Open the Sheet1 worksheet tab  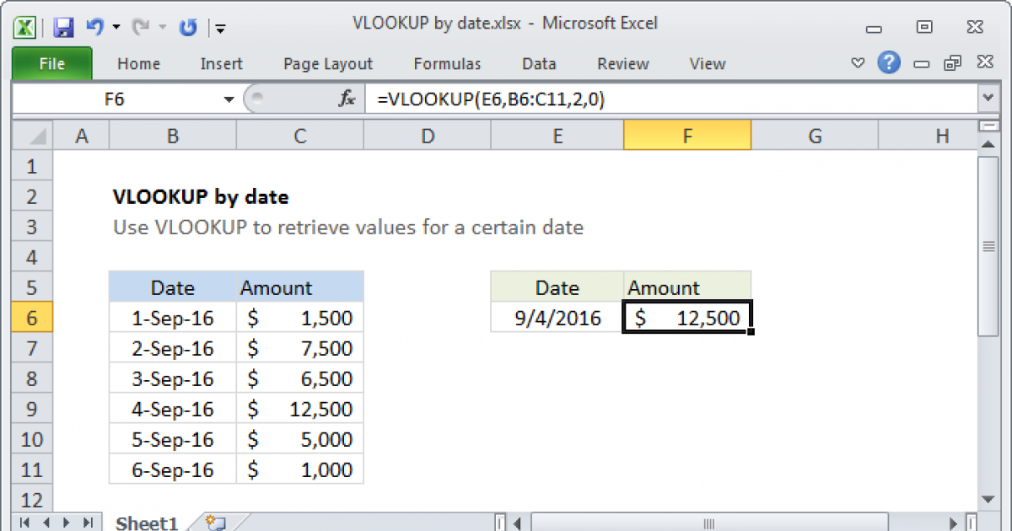tap(147, 523)
